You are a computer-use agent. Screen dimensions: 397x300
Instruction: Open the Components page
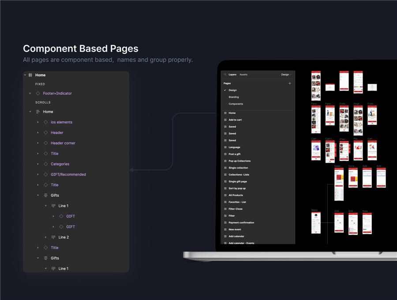pyautogui.click(x=236, y=104)
